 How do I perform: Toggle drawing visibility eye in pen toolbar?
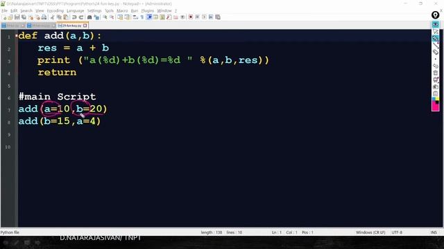point(436,25)
